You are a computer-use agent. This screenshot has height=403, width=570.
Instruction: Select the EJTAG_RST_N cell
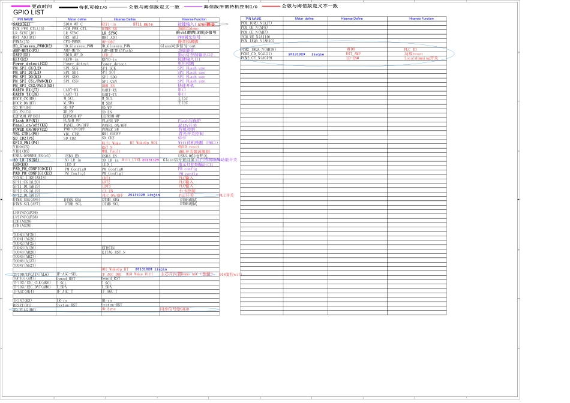click(113, 252)
